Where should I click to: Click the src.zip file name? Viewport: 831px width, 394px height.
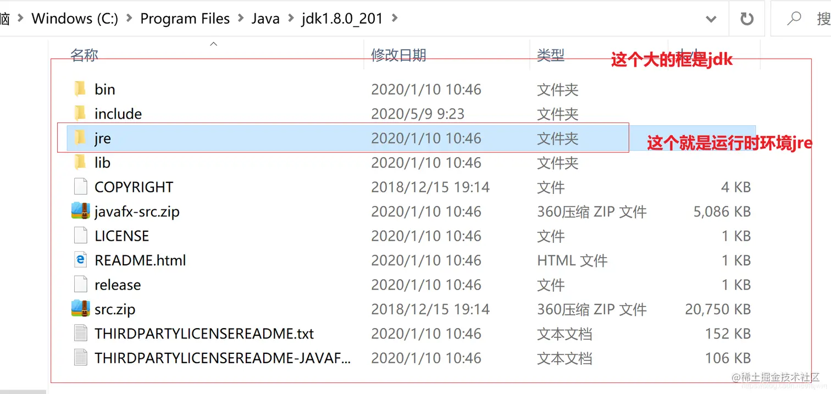pyautogui.click(x=115, y=309)
